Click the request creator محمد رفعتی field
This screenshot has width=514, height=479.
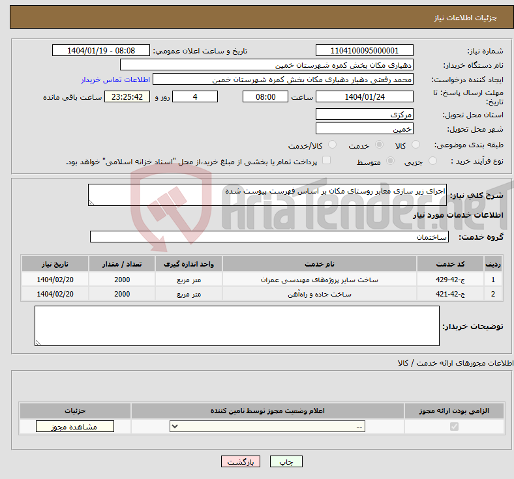(x=283, y=80)
